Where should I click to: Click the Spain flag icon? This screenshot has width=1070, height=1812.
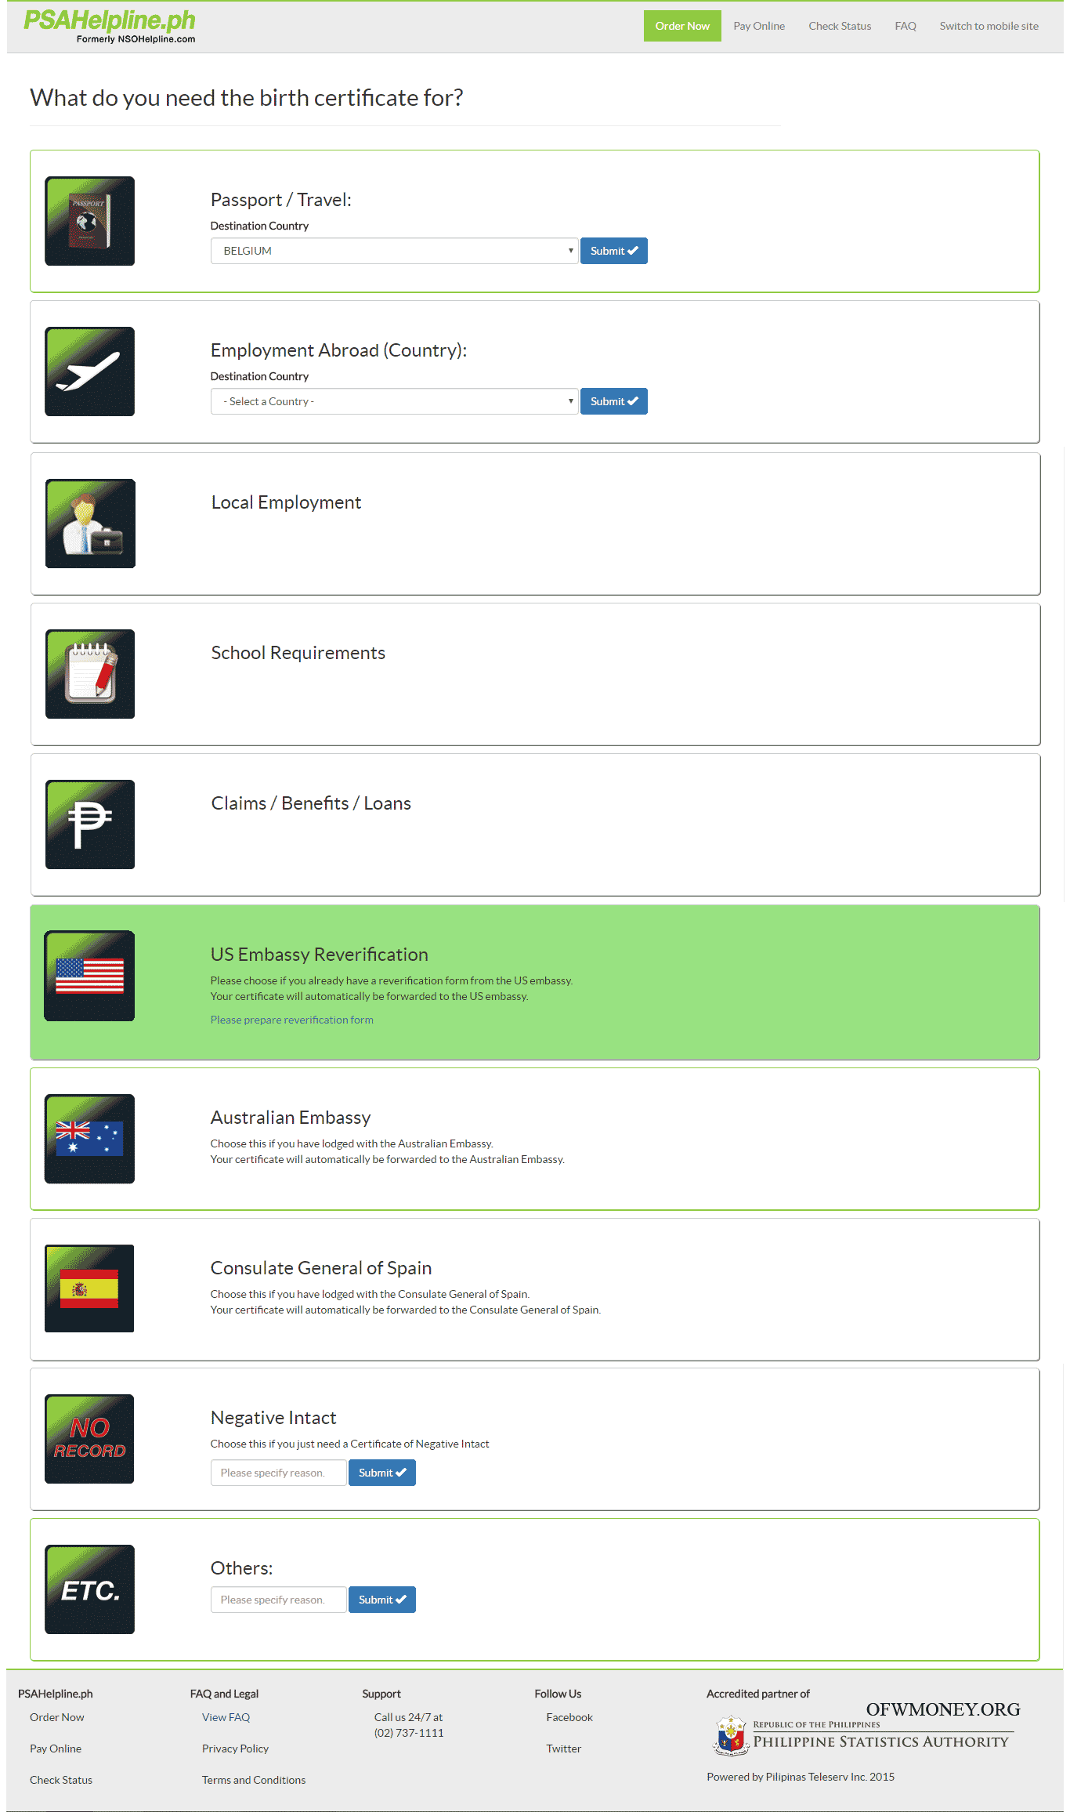(89, 1288)
